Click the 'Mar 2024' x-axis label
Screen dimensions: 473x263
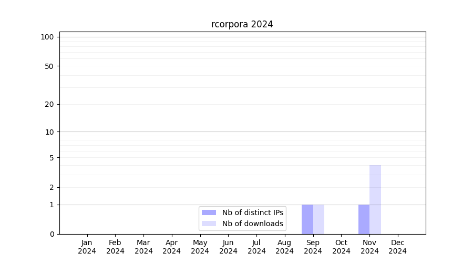pos(143,247)
